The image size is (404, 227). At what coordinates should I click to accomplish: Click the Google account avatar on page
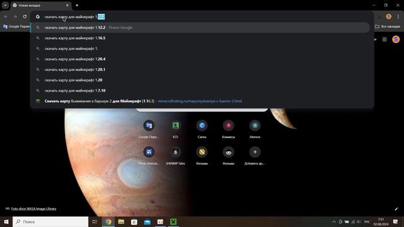click(396, 39)
